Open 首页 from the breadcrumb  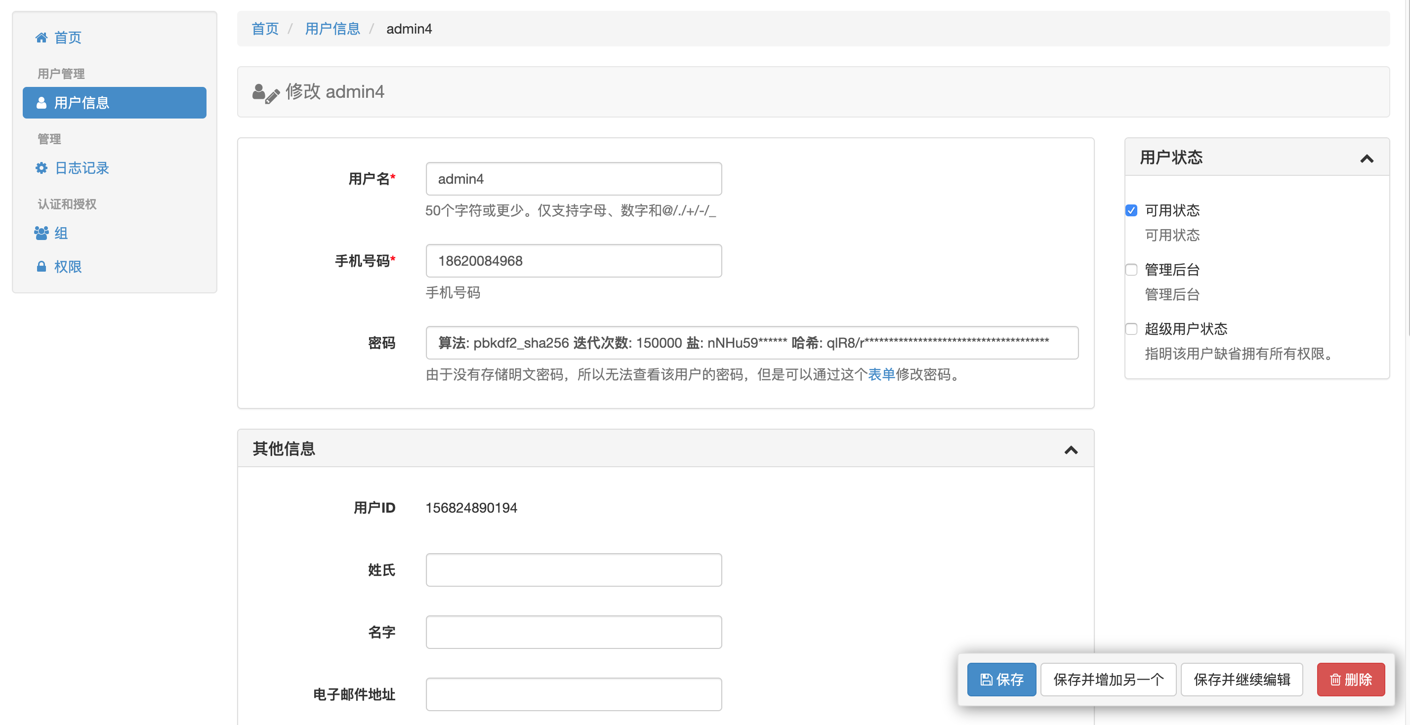coord(264,29)
